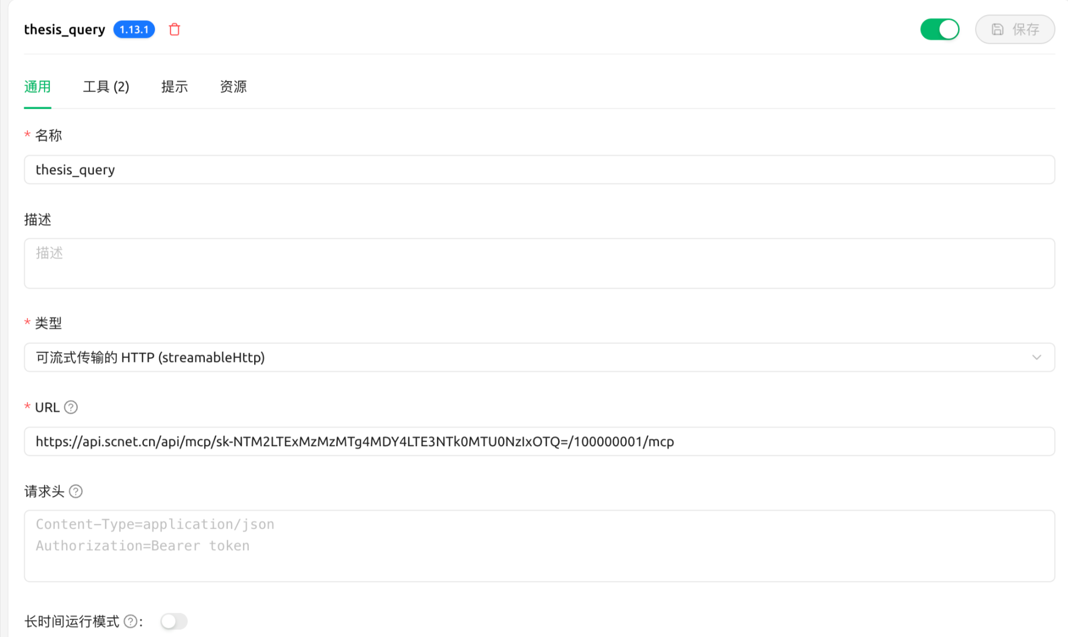Switch to the 提示 tab
This screenshot has height=637, width=1068.
(x=174, y=87)
